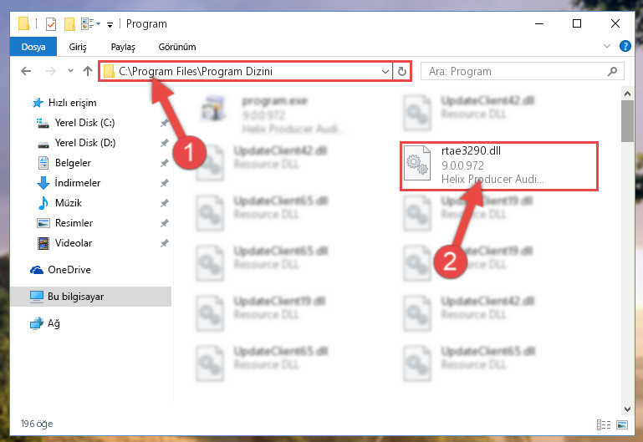Go back using the left arrow
Screen dimensions: 643x442
point(26,71)
